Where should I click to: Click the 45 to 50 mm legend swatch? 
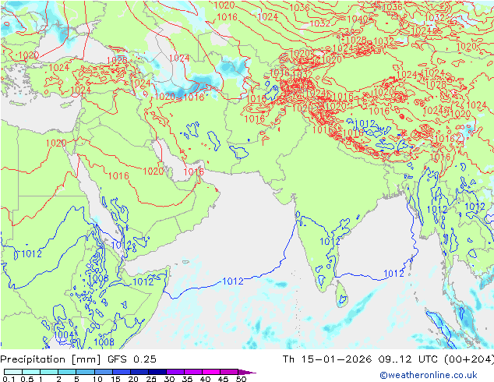(229, 372)
